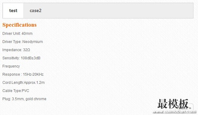Click the Chinese watermark logo 最模板
Screen dimensions: 198x115
(173, 104)
